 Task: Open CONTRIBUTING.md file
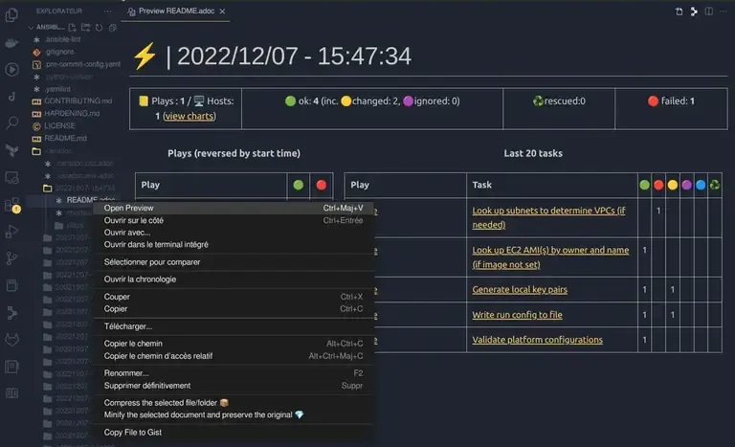pyautogui.click(x=78, y=101)
